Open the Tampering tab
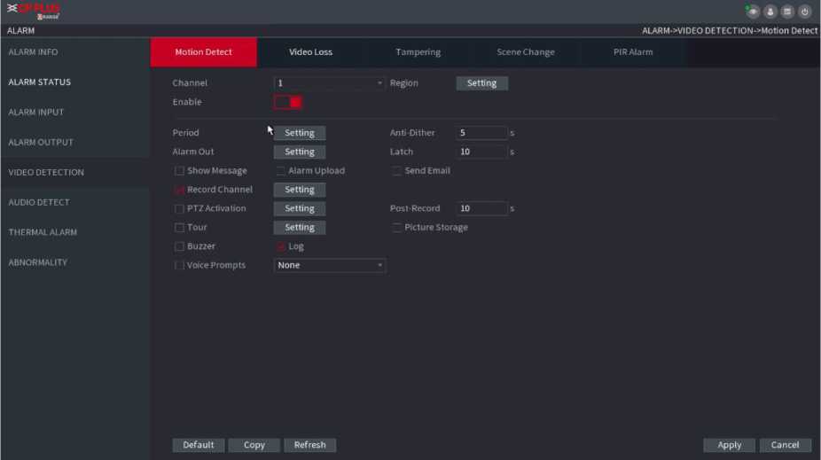 click(418, 52)
